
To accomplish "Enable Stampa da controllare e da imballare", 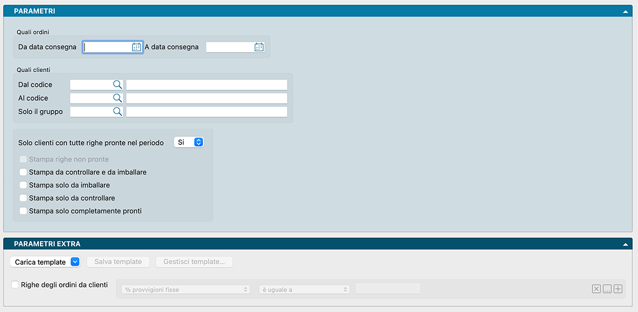I will pos(23,172).
